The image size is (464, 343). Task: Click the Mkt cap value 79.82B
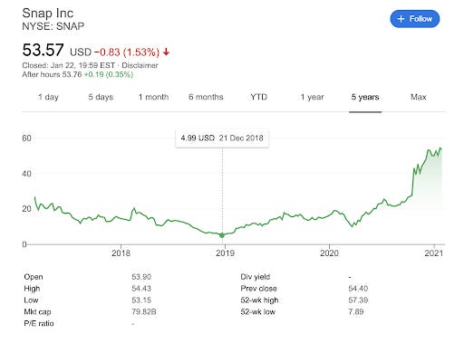pyautogui.click(x=144, y=311)
